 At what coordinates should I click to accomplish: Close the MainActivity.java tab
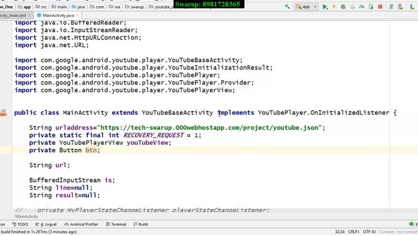point(78,16)
